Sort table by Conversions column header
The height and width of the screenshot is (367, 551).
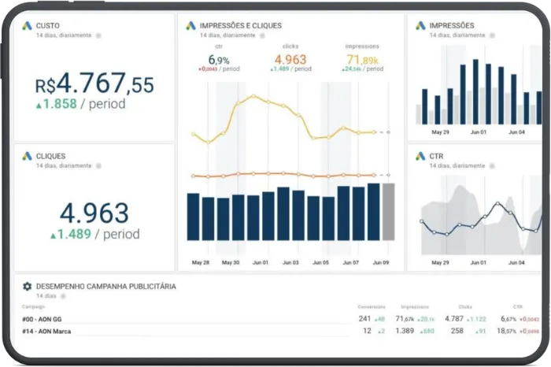pyautogui.click(x=372, y=307)
